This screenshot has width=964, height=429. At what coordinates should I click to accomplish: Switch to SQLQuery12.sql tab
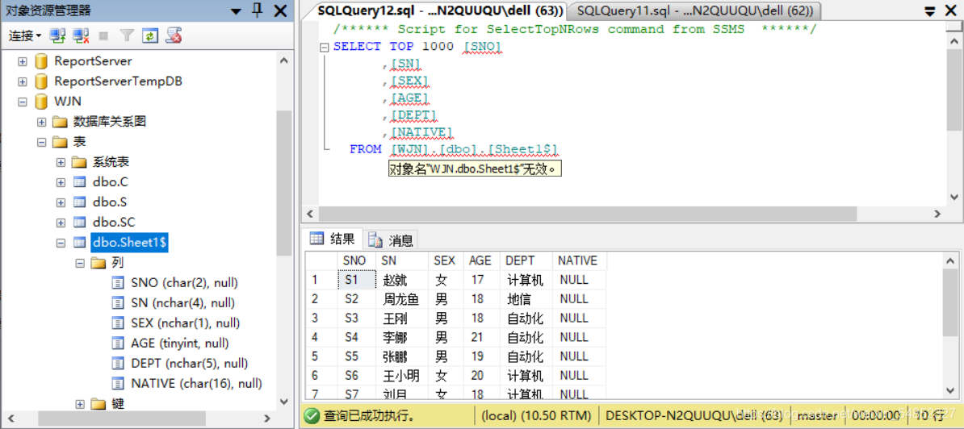click(x=439, y=10)
